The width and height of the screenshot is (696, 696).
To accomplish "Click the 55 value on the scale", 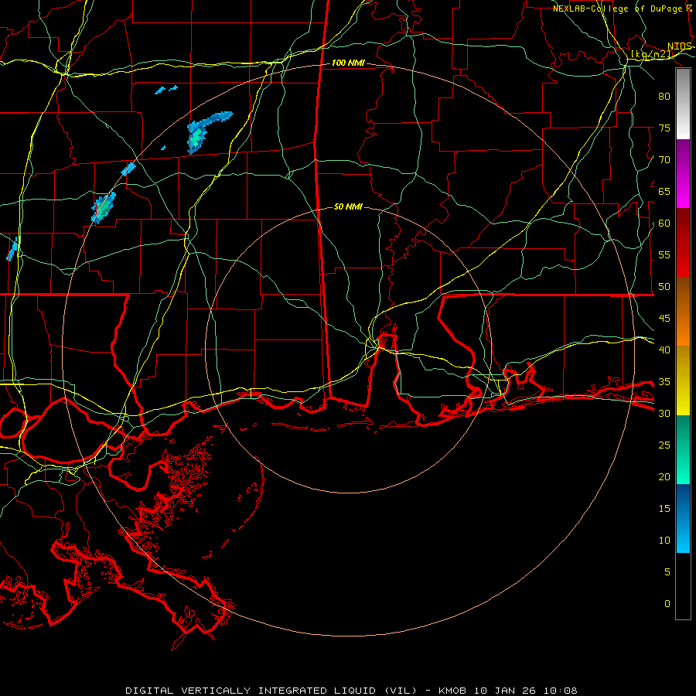I will tap(664, 254).
